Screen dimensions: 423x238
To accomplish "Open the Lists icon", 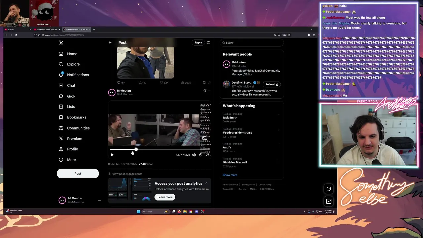I will (x=61, y=107).
